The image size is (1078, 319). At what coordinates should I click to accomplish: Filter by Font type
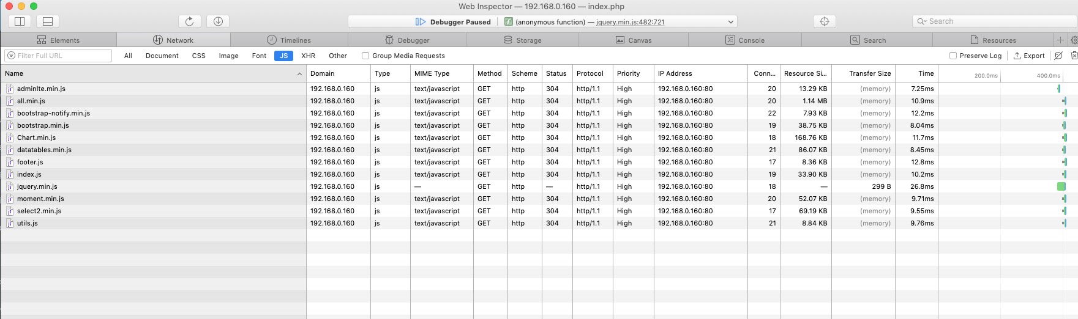pos(259,56)
